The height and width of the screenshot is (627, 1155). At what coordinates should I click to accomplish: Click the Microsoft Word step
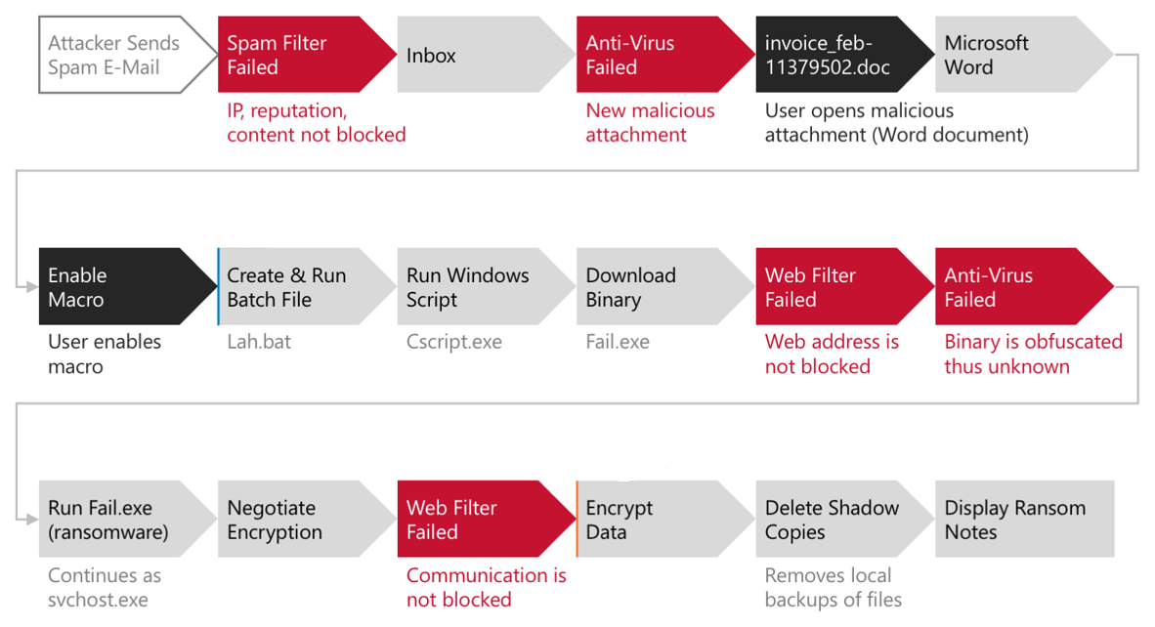[1011, 55]
